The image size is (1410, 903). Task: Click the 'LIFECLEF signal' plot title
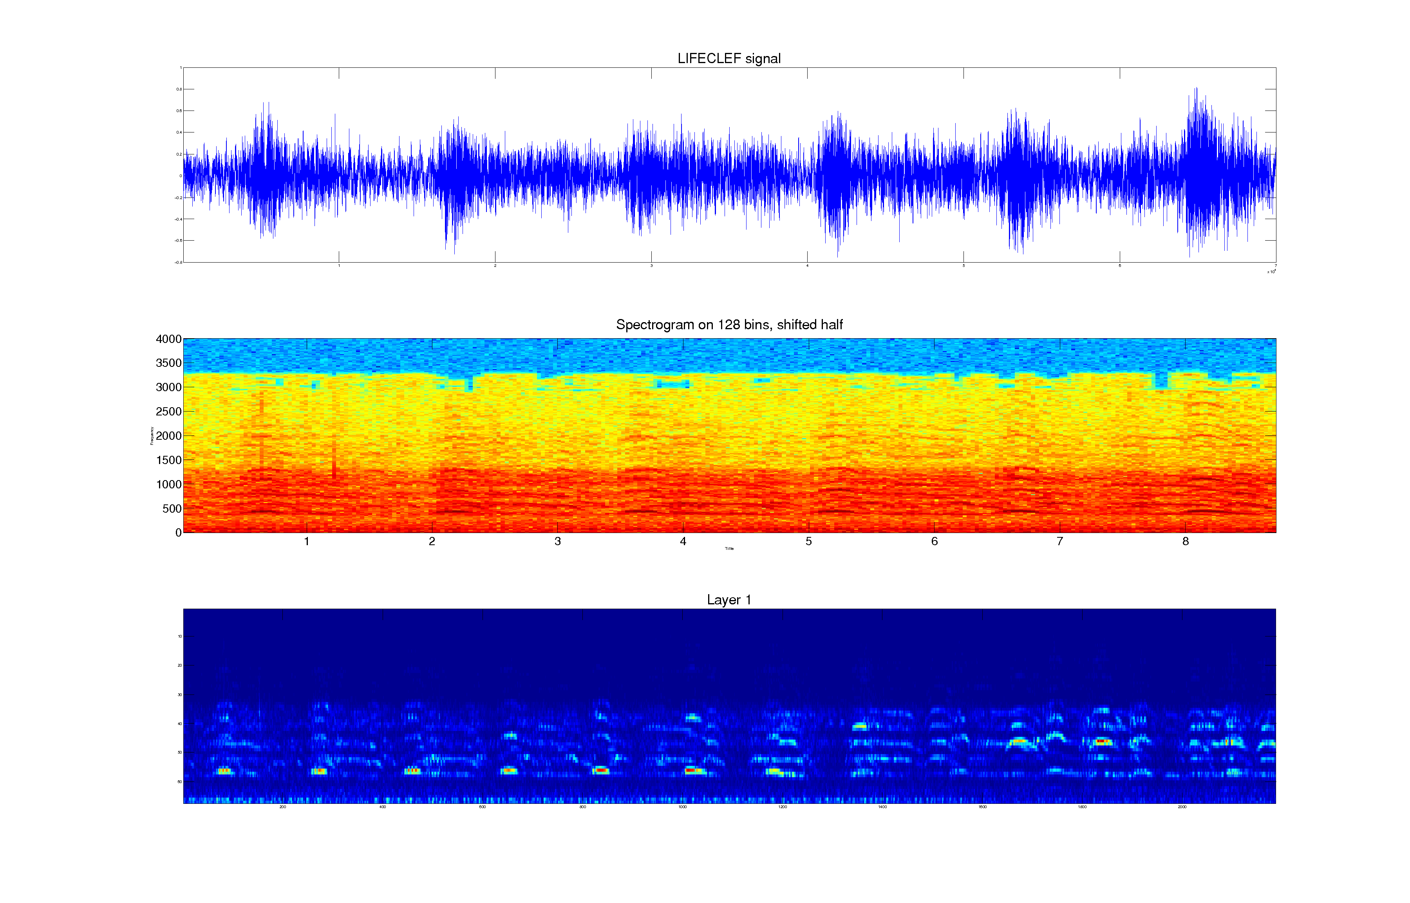point(729,59)
